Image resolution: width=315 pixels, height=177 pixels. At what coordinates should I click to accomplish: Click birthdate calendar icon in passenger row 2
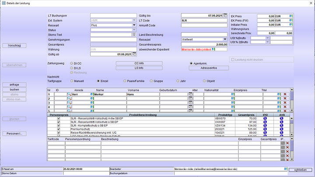click(x=190, y=99)
